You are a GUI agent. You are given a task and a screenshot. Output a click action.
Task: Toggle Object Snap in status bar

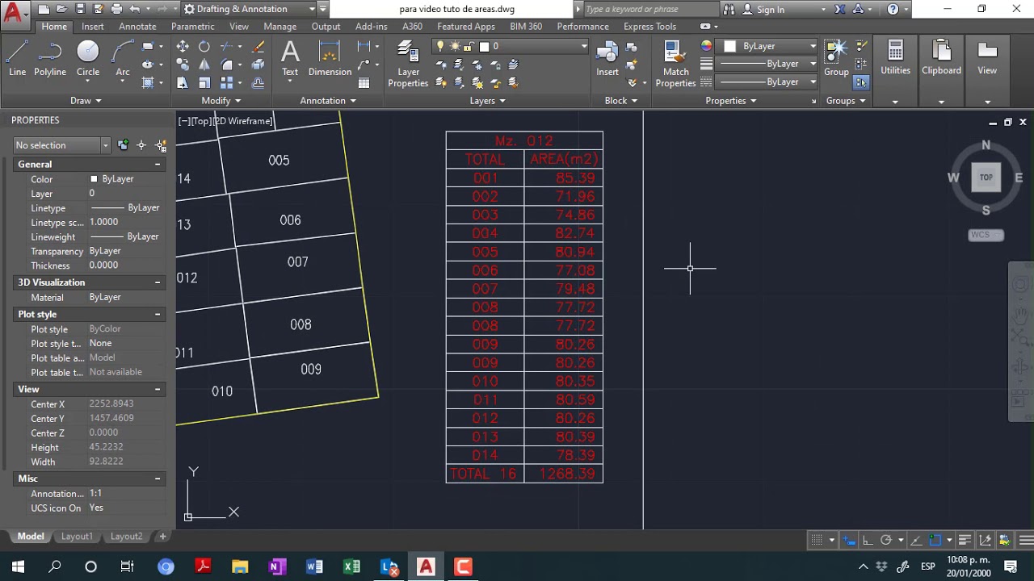[935, 540]
